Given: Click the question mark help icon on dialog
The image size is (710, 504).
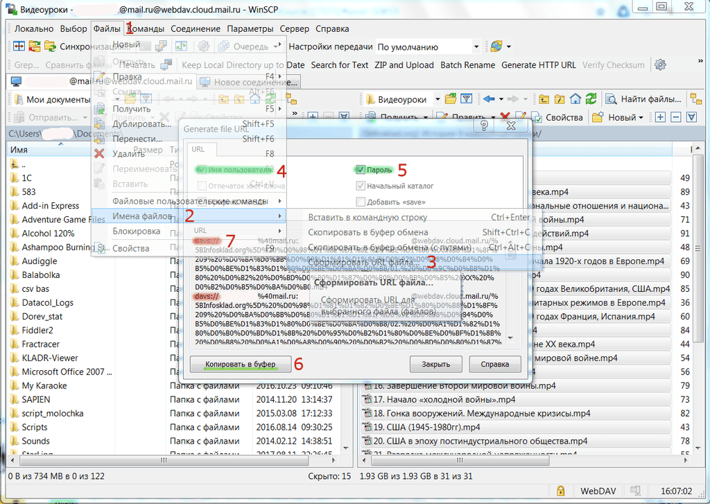Looking at the screenshot, I should point(484,125).
